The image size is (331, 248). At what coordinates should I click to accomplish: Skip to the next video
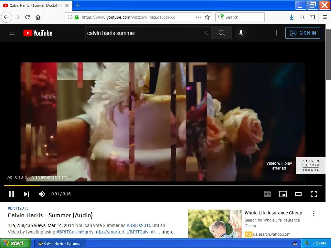click(27, 194)
